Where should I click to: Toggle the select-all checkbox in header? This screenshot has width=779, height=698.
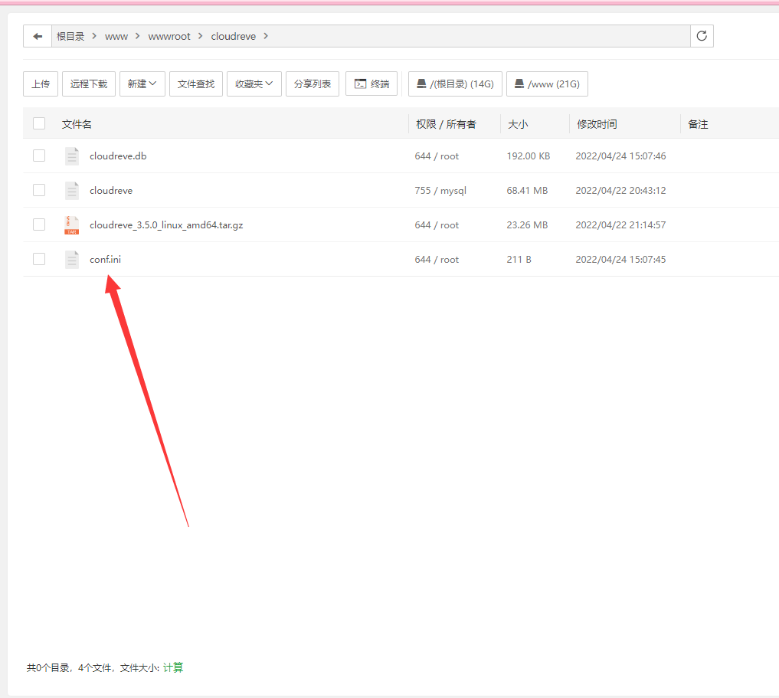tap(39, 123)
